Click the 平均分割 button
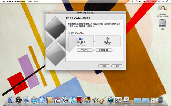 [85, 50]
